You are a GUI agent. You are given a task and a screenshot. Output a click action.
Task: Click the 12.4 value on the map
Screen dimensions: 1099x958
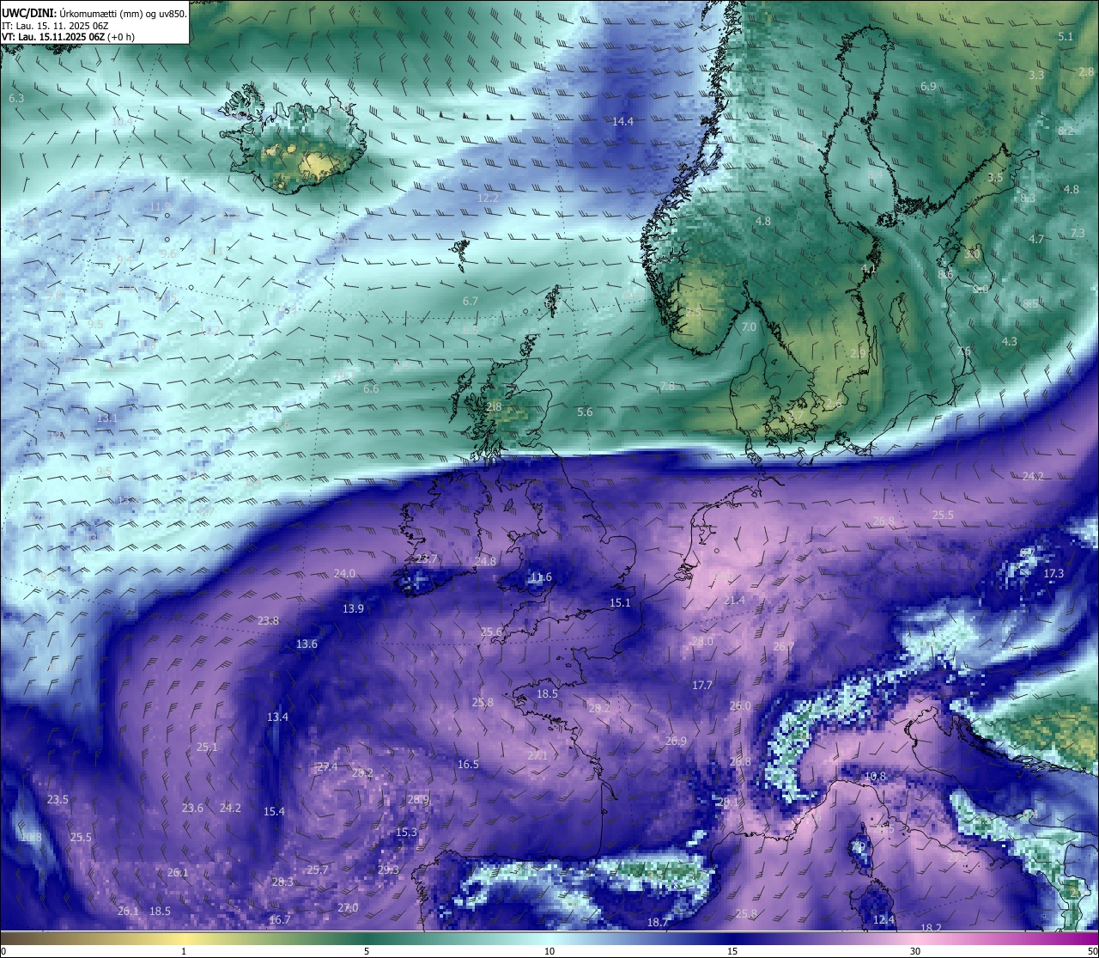(x=883, y=919)
